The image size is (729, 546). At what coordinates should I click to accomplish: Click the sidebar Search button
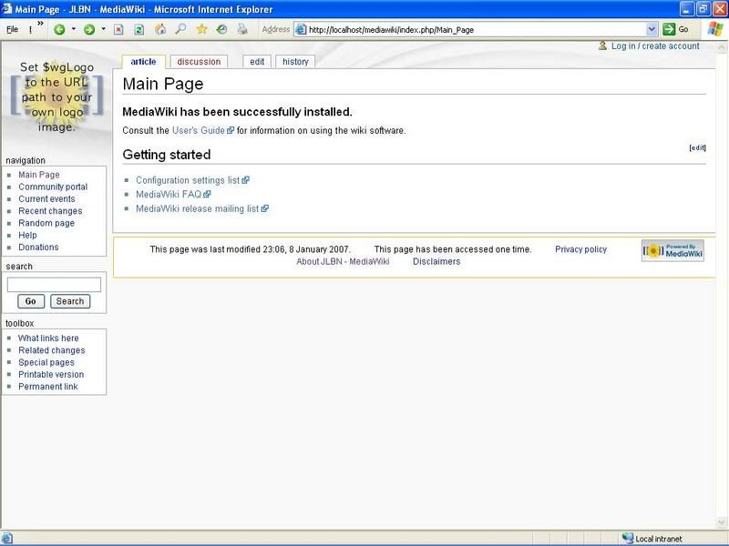pyautogui.click(x=70, y=301)
